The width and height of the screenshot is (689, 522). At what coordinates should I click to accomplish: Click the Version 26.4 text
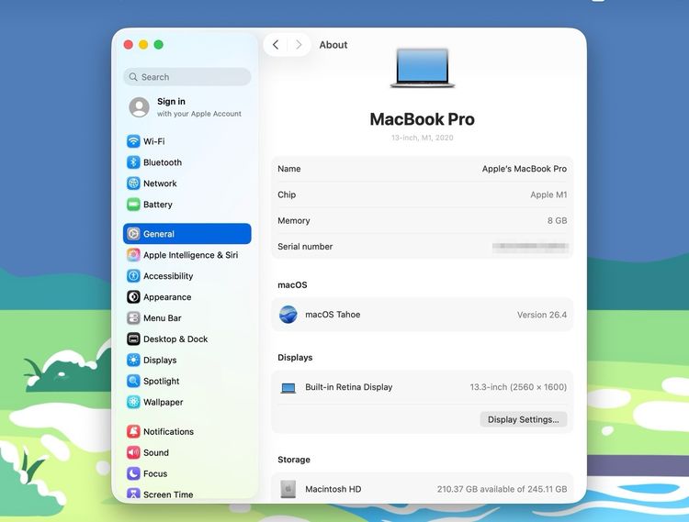point(542,315)
